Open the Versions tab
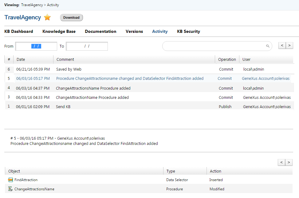The image size is (299, 198). (134, 31)
